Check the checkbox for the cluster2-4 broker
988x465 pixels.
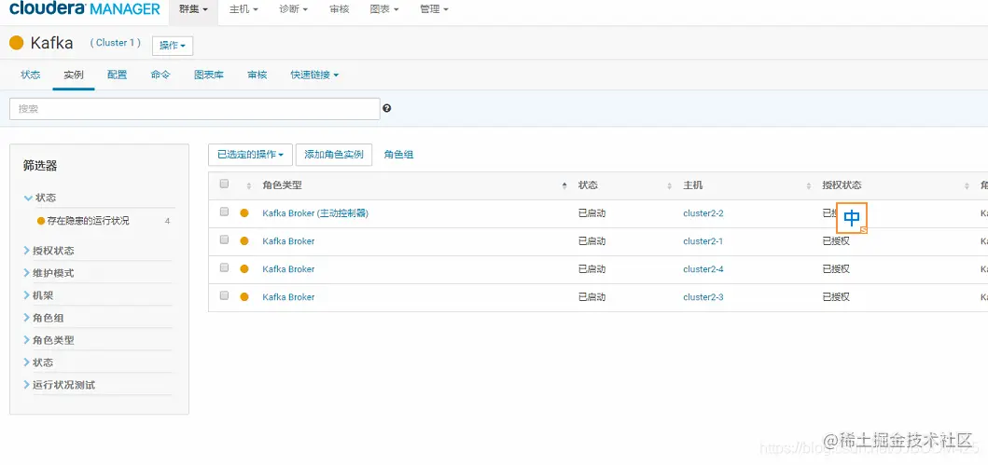point(224,267)
